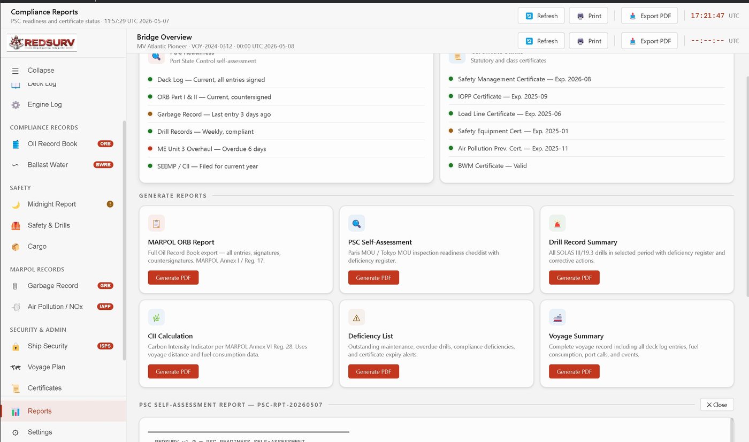
Task: Generate PDF for Deficiency List
Action: coord(373,372)
